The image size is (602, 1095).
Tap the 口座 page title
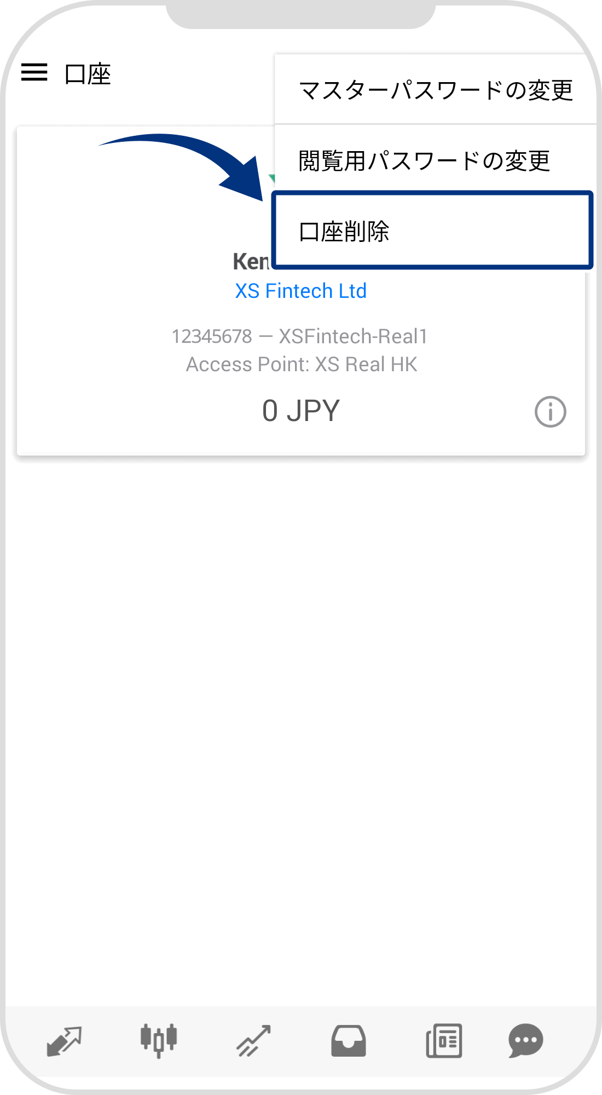point(88,74)
